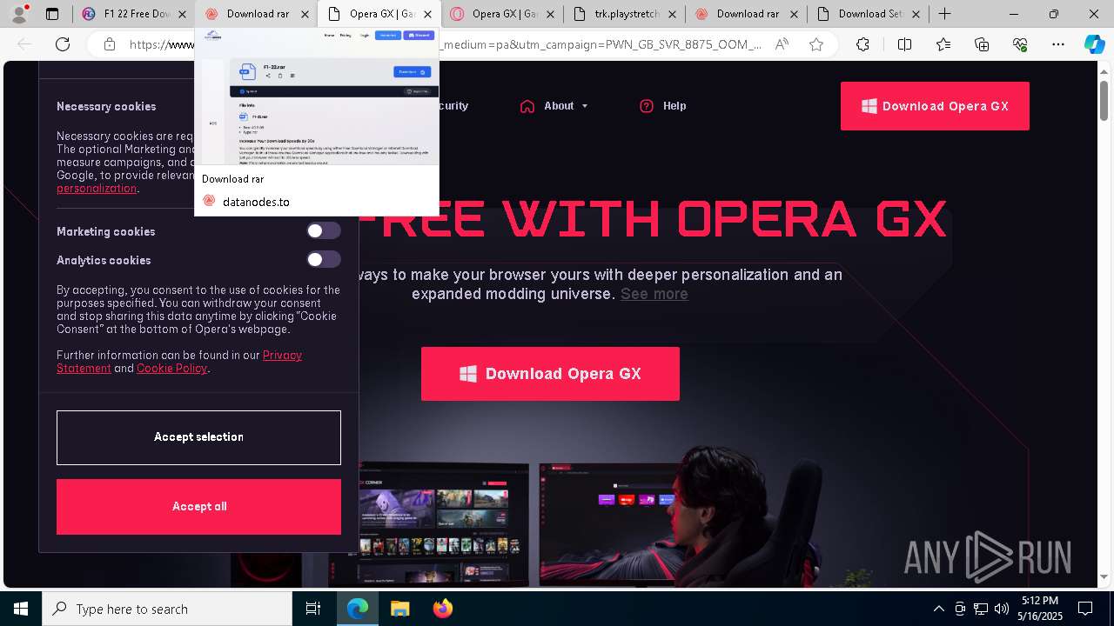This screenshot has height=626, width=1114.
Task: Click the datanodes.to tab preview thumbnail
Action: tap(317, 96)
